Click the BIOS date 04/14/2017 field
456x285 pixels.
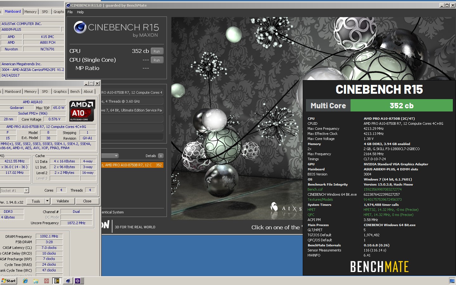coord(33,75)
